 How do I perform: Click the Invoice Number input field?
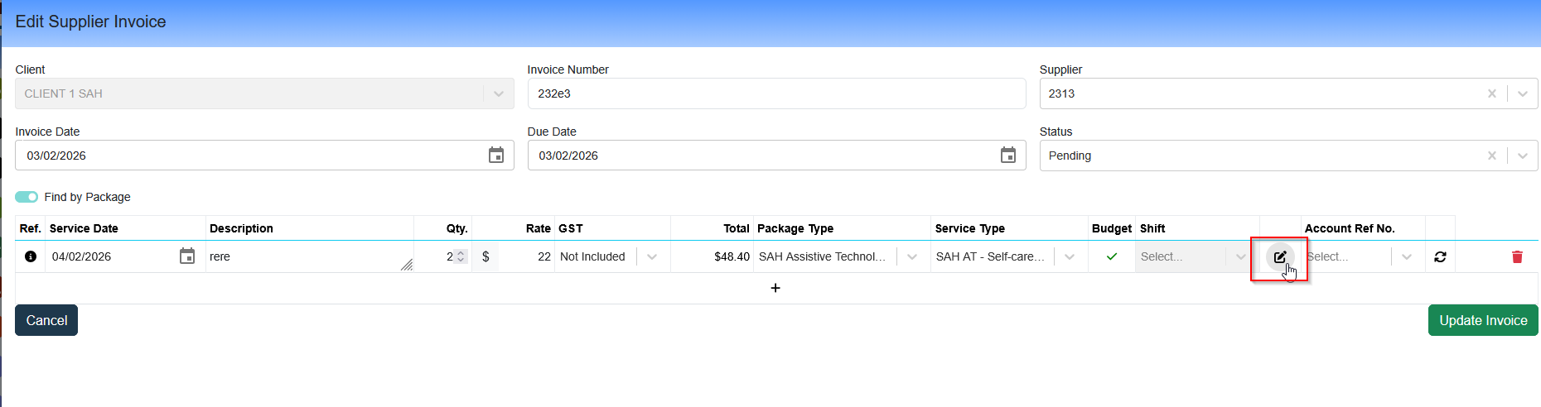point(775,93)
